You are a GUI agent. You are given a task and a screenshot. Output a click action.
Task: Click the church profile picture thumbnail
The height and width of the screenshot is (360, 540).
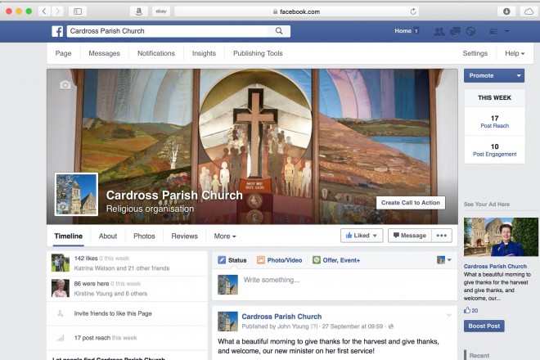[x=76, y=195]
